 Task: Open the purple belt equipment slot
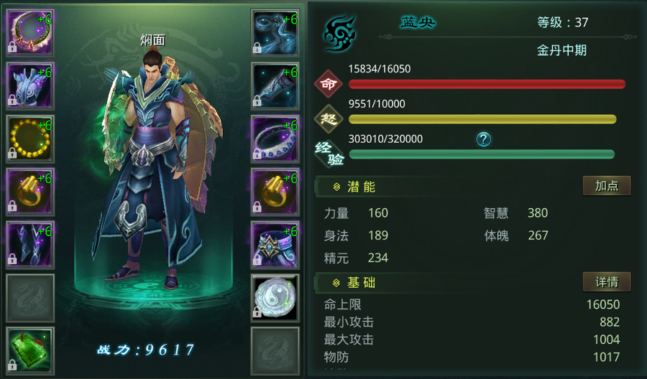click(275, 245)
